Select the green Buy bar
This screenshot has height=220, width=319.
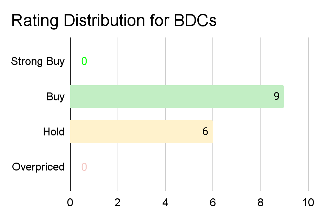pos(172,97)
